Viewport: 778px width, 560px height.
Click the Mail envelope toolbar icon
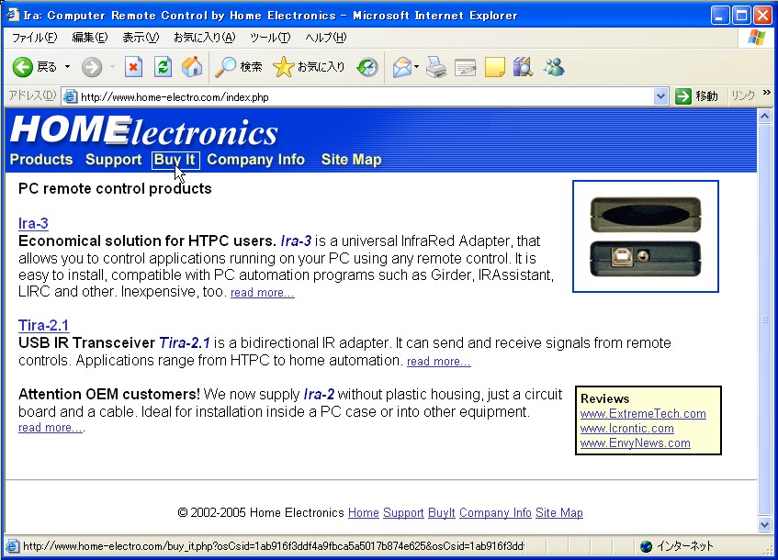pos(402,67)
